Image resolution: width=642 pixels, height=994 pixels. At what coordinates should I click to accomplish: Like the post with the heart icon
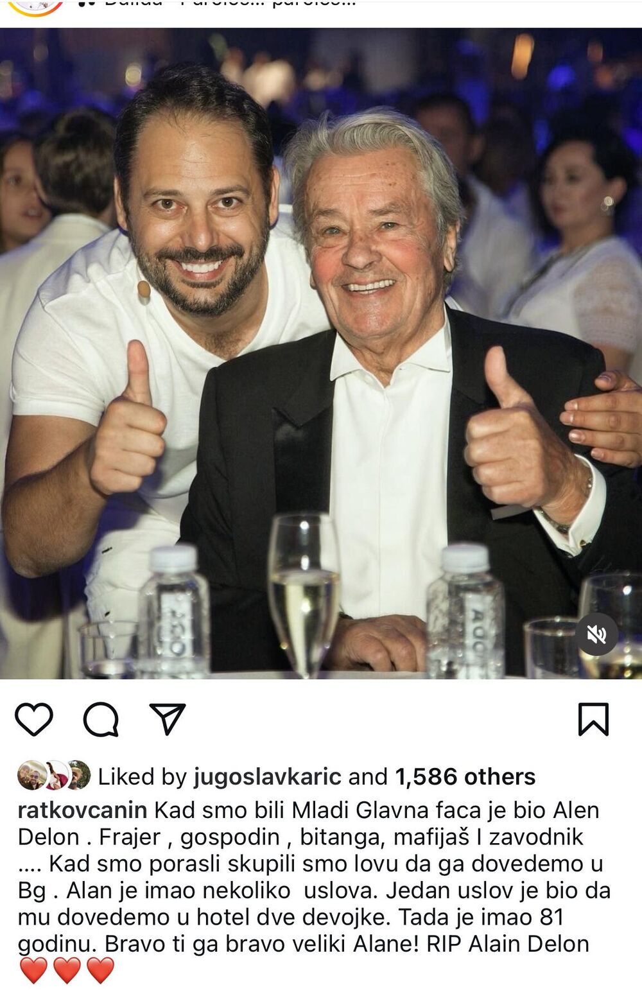tap(34, 719)
